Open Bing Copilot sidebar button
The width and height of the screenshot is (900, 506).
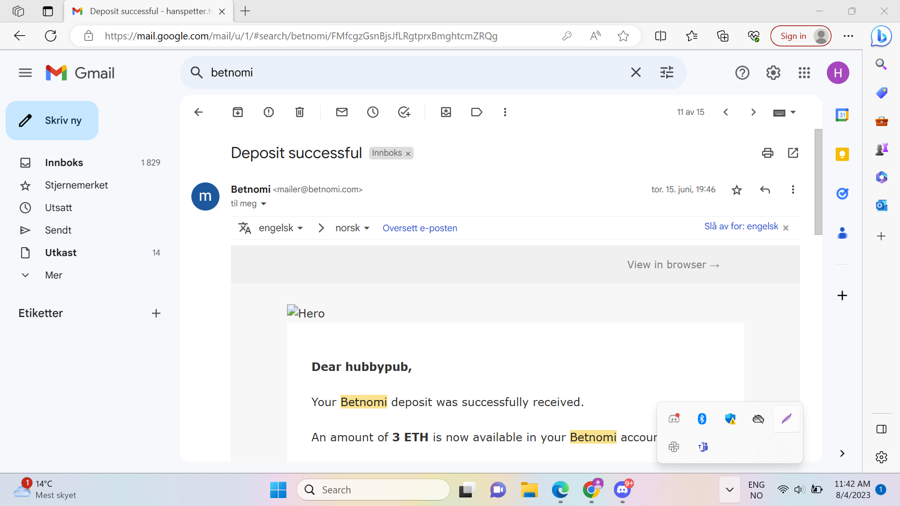pos(881,36)
